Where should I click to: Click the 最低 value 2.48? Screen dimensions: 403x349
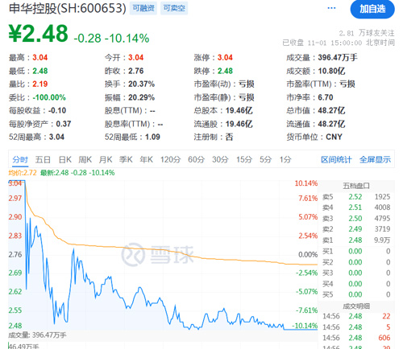point(40,71)
